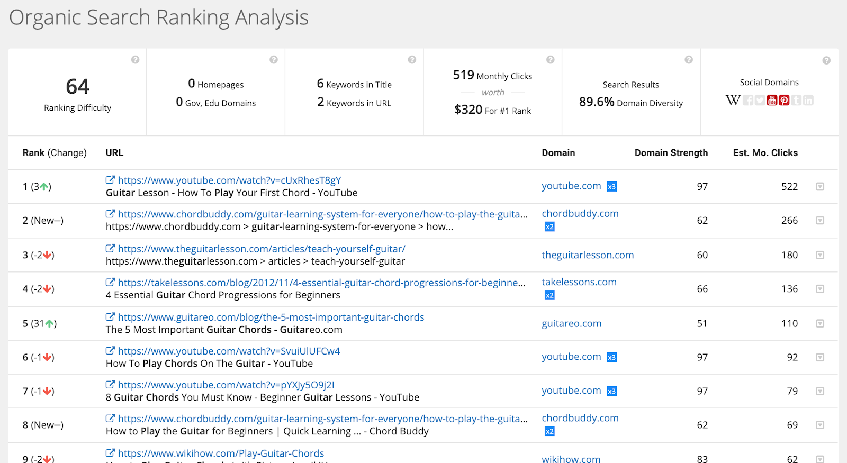Open youtube.com/watch?v=cUxRhesT8gY link
Viewport: 847px width, 463px height.
(230, 180)
